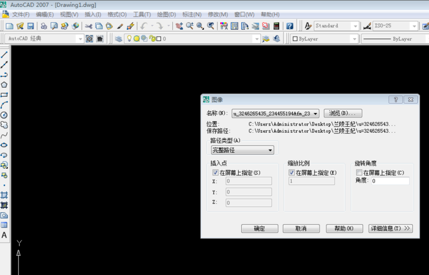
Task: Click the 角度 rotation angle field
Action: (x=390, y=181)
